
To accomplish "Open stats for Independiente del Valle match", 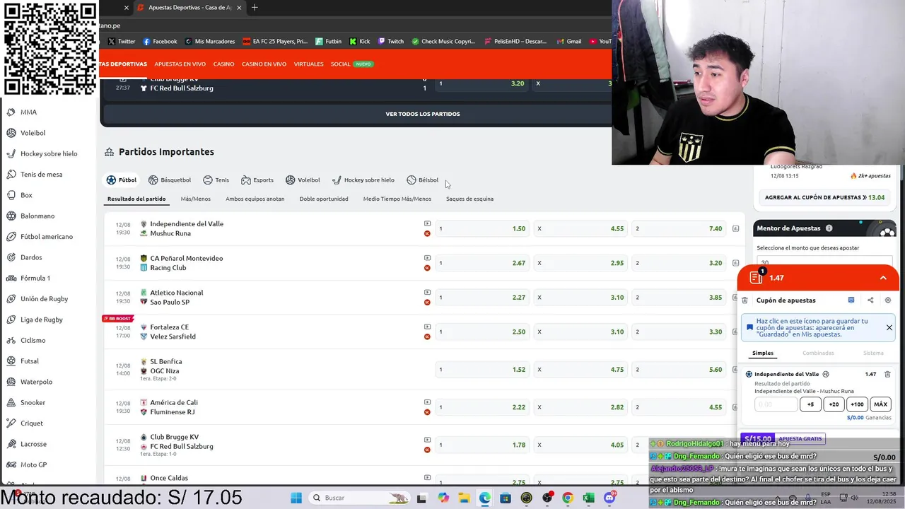I will pos(736,229).
